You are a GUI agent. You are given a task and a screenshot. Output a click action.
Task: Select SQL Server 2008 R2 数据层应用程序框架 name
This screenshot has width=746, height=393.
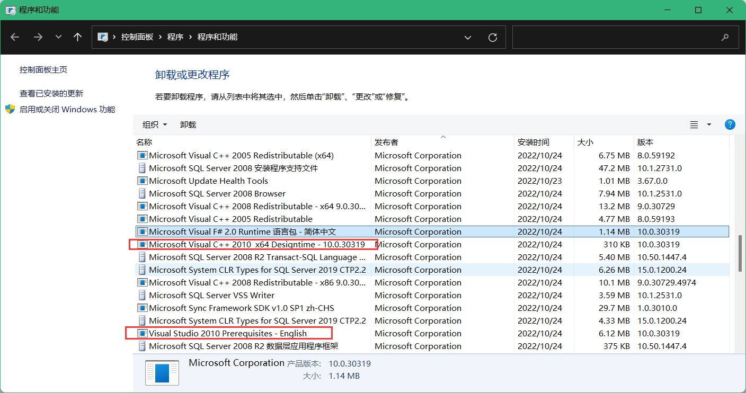243,346
